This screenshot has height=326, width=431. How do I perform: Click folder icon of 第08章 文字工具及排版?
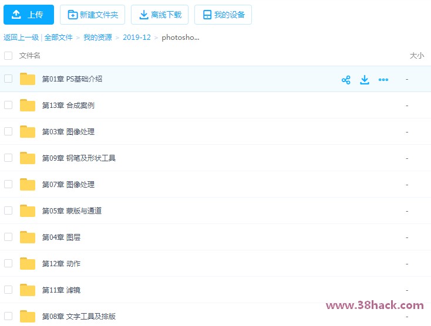pos(28,316)
